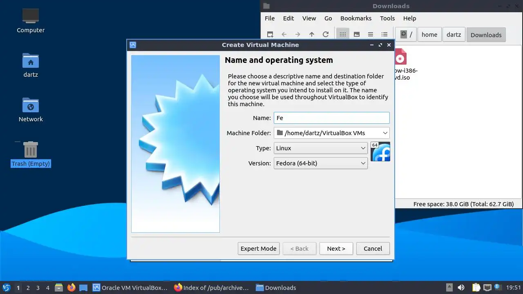Launch Firefox from the panel quick launcher
The image size is (523, 294).
[72, 288]
